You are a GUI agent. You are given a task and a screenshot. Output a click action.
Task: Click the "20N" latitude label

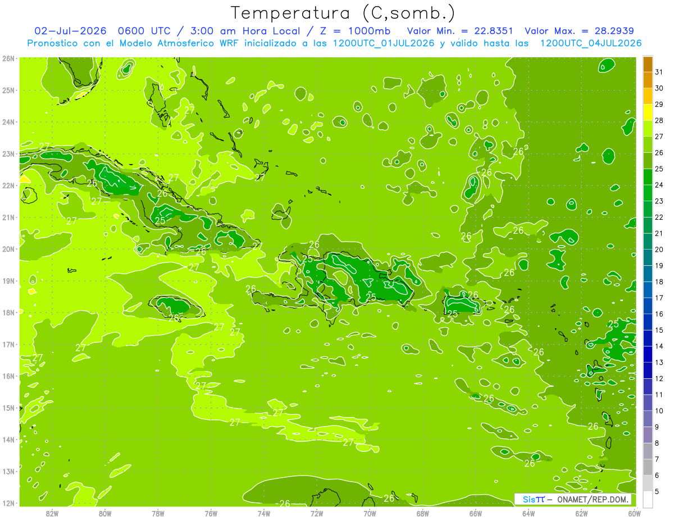(8, 249)
